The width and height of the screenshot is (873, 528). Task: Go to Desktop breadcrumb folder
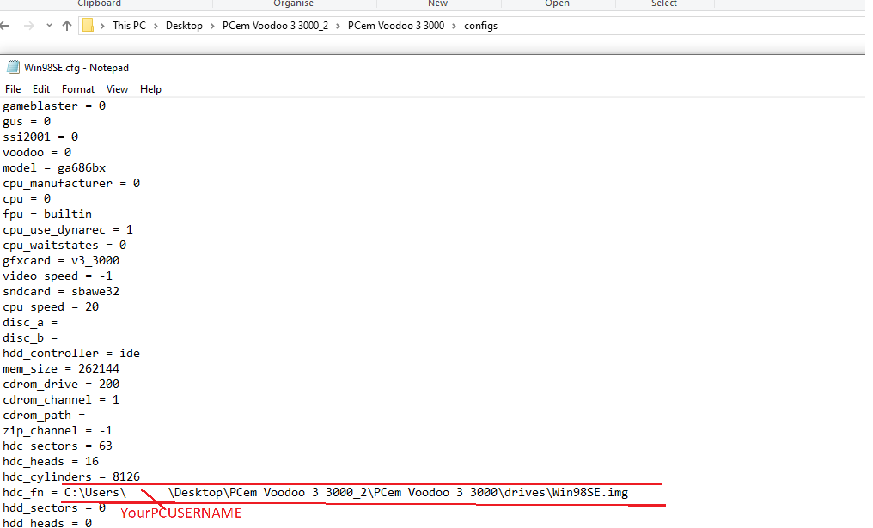[x=184, y=26]
